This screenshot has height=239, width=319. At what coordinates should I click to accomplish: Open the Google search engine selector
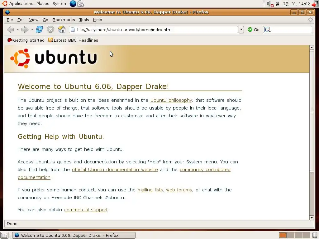pyautogui.click(x=268, y=30)
